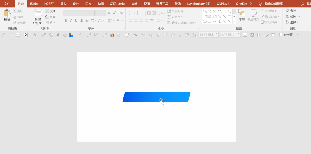Click the Reset (重置) button
Image resolution: width=311 pixels, height=154 pixels.
pyautogui.click(x=50, y=17)
